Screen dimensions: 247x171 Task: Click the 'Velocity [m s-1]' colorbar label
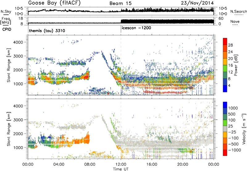[244, 129]
